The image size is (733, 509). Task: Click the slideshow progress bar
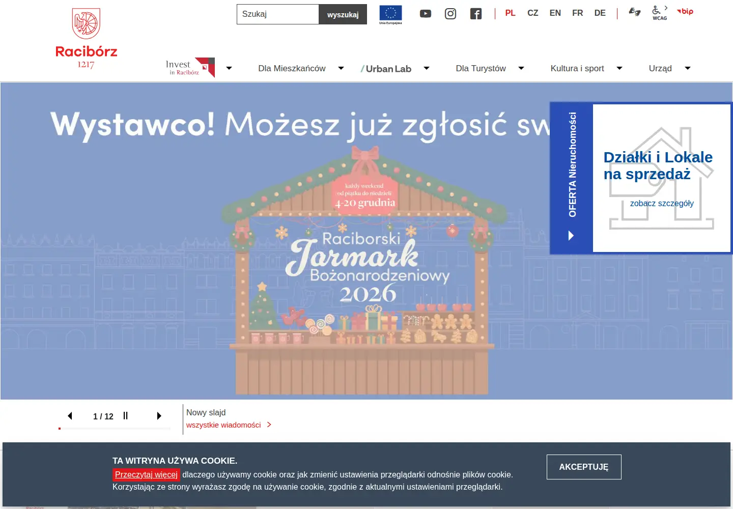point(115,429)
